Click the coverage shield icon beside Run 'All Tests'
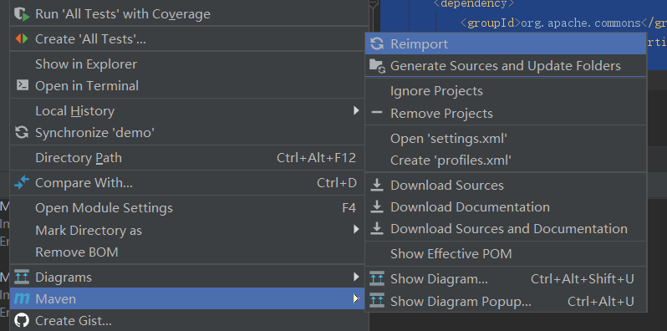The width and height of the screenshot is (667, 331). coord(22,14)
